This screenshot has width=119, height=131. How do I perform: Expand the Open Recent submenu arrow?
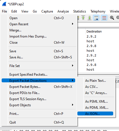pos(73,24)
